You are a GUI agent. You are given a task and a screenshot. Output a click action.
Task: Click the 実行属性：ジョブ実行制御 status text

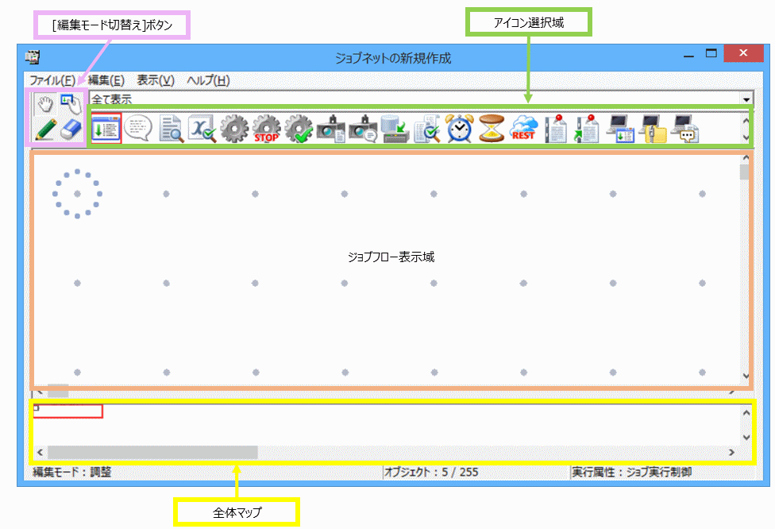[631, 472]
